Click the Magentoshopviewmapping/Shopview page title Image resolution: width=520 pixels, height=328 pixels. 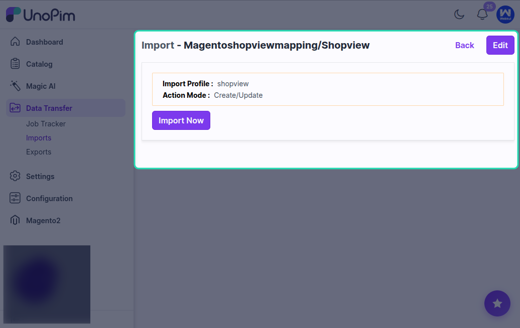point(277,45)
